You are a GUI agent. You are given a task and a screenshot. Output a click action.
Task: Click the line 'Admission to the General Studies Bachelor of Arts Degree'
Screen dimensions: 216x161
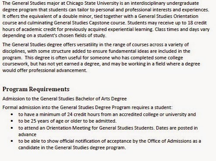64,99
